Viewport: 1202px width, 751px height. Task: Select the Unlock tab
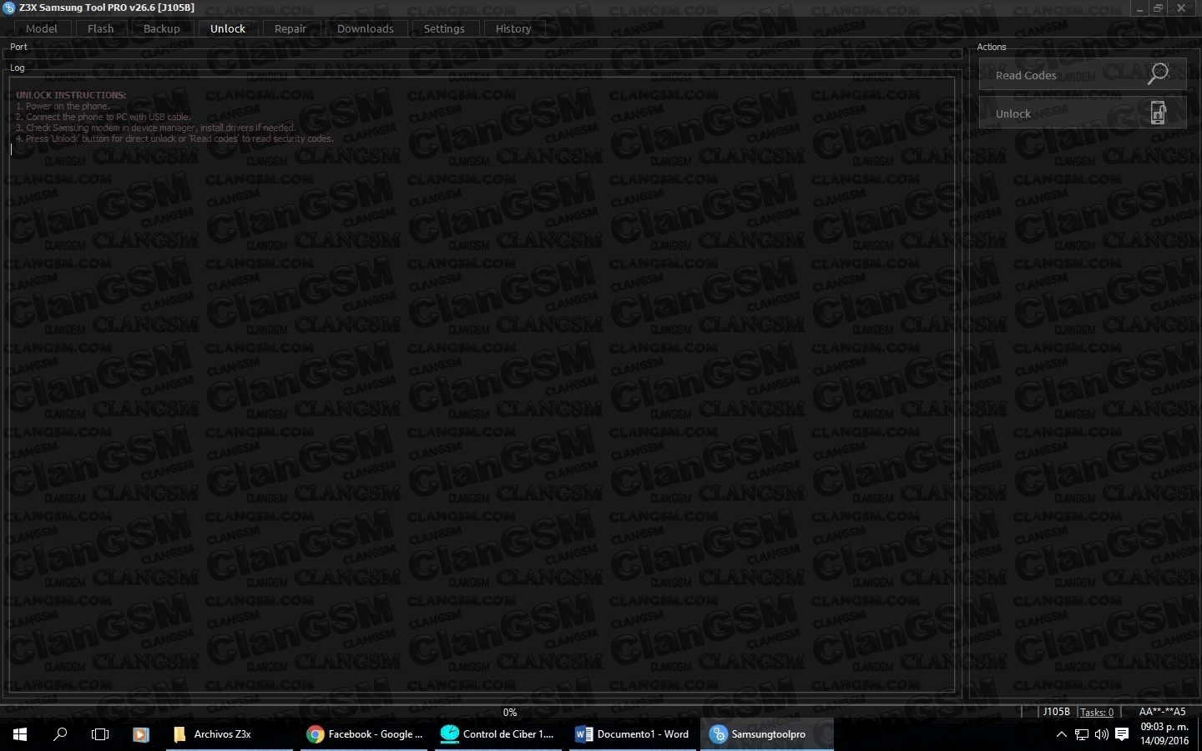click(x=228, y=28)
